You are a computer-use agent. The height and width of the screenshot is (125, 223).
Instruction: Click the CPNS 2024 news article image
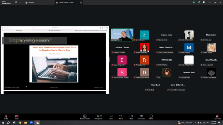pyautogui.click(x=54, y=69)
